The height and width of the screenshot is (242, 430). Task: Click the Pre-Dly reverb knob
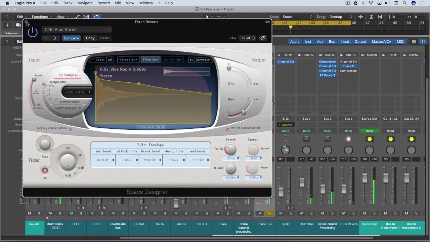230,149
